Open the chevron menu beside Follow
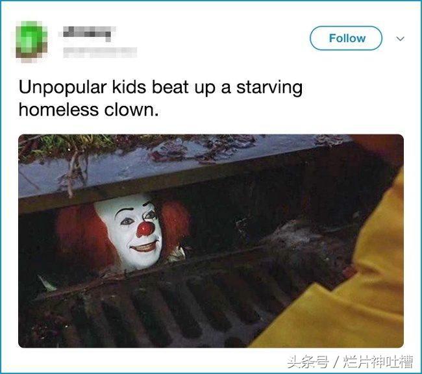 [400, 39]
